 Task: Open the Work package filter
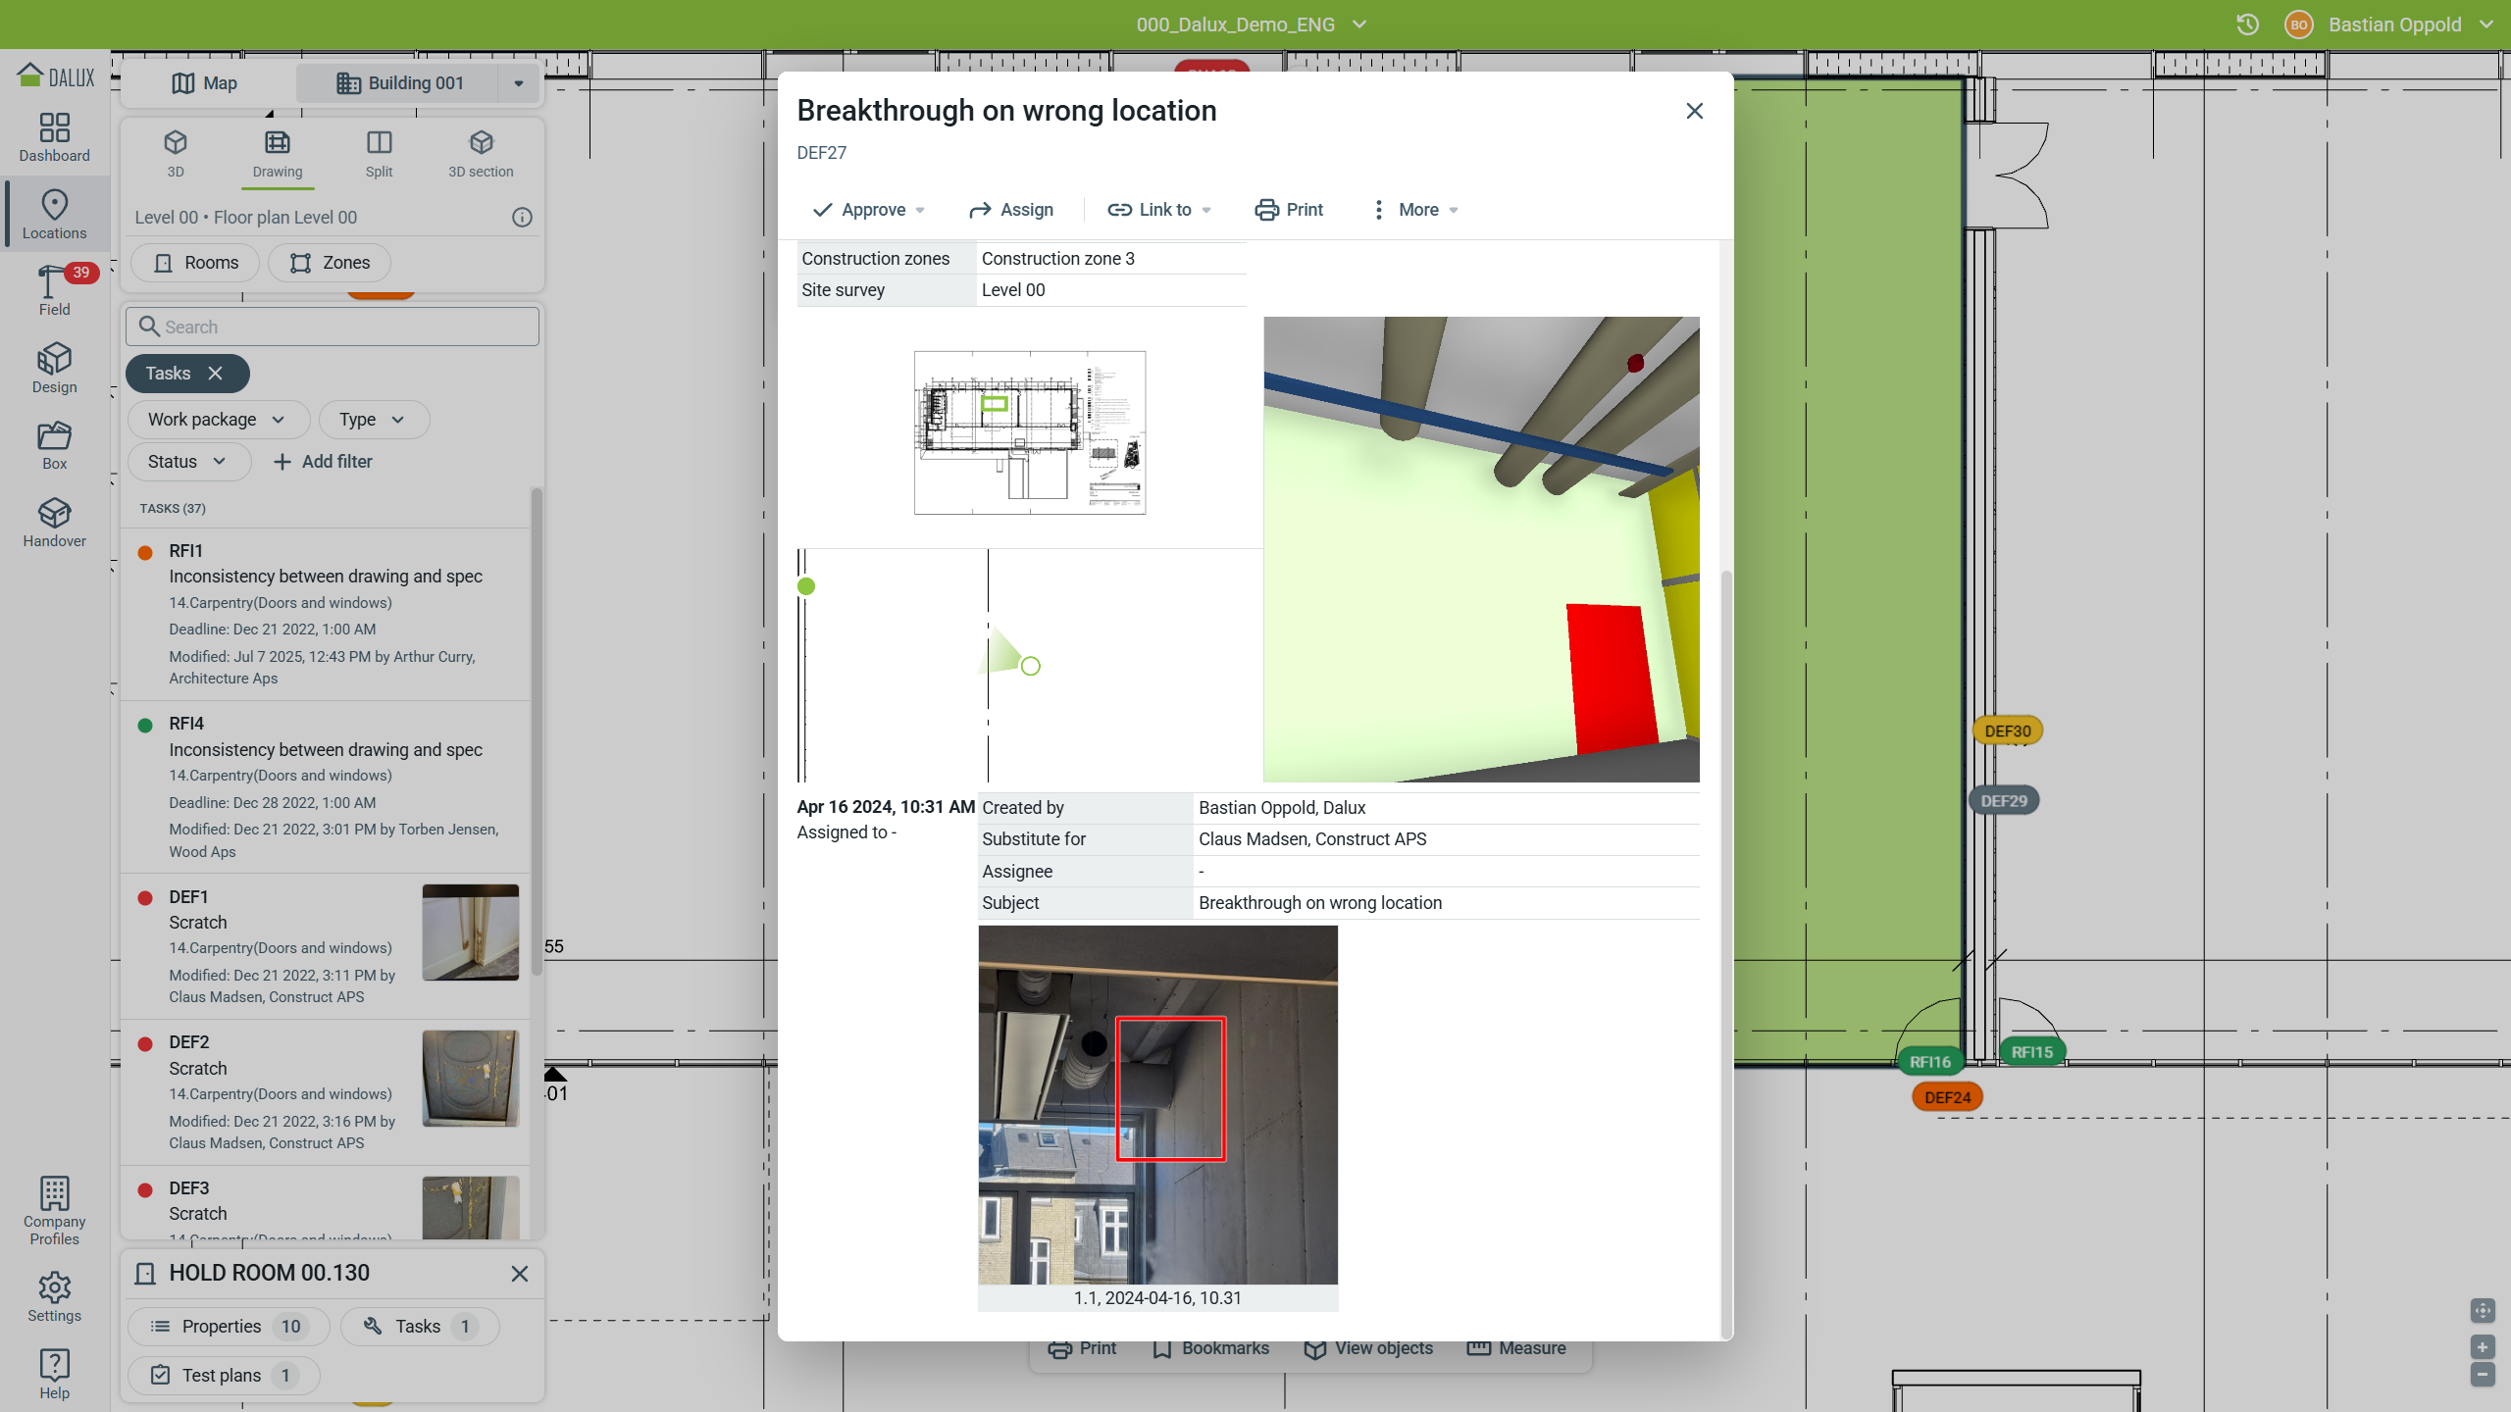[x=218, y=420]
